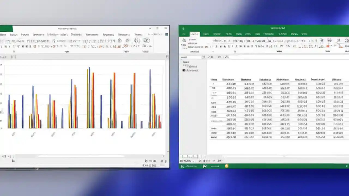The image size is (349, 196).
Task: Open Excel from the taskbar
Action: (205, 166)
